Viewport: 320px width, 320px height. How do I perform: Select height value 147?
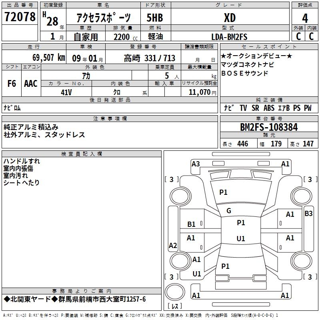click(x=308, y=144)
